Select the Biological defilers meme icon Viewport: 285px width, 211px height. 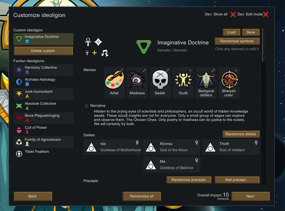(x=206, y=80)
